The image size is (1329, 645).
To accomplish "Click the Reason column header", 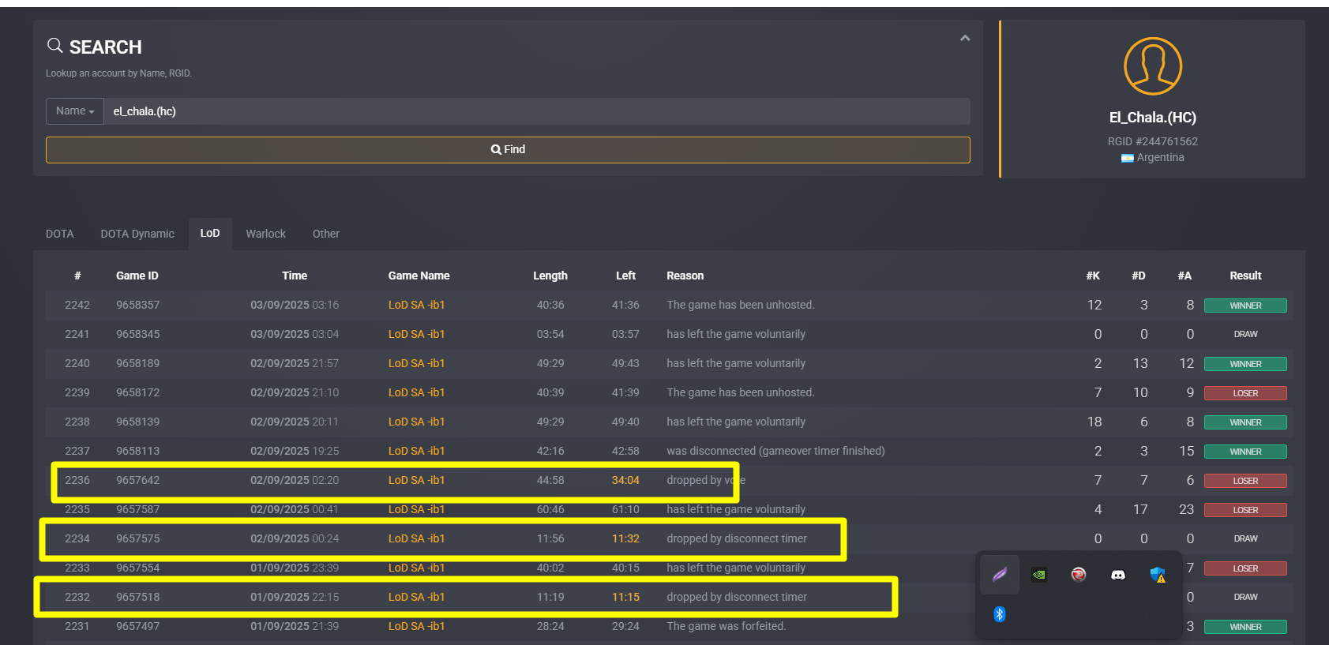I will 685,276.
